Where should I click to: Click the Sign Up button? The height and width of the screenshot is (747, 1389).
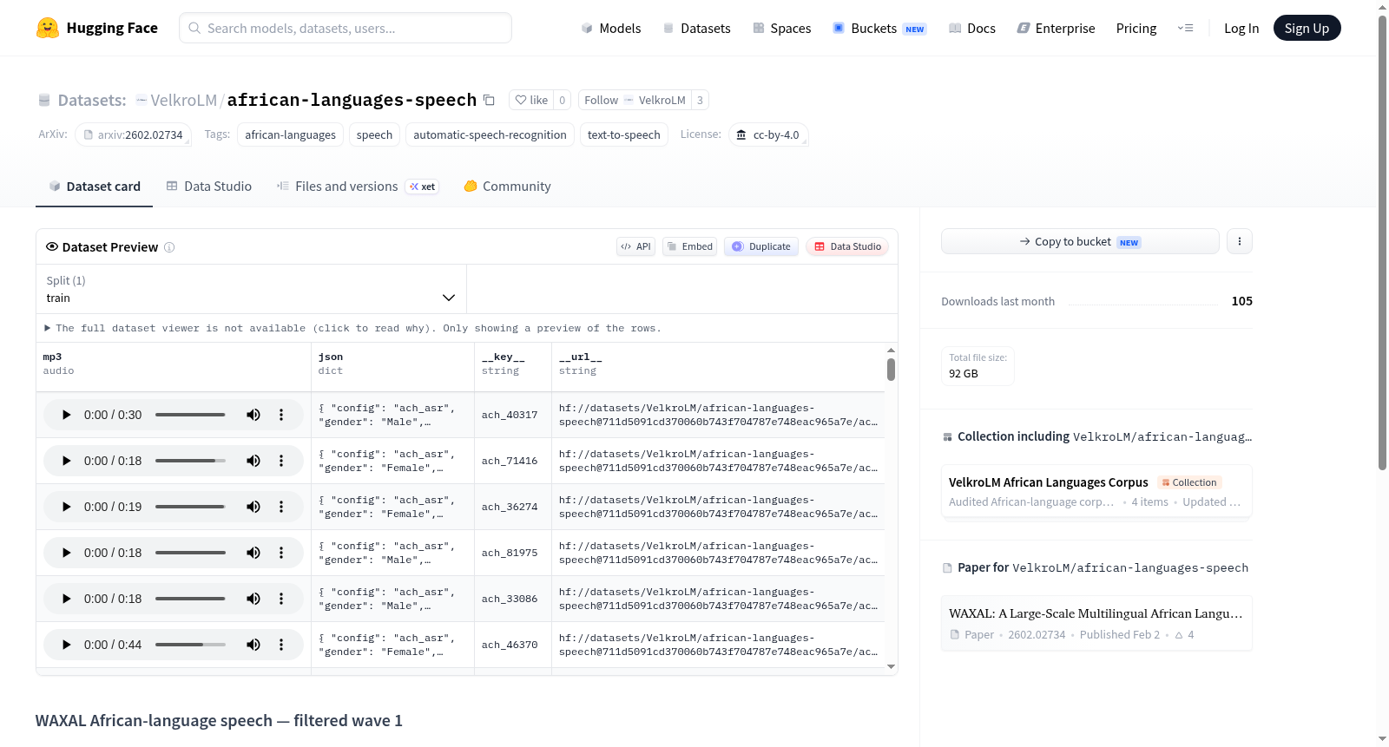click(x=1307, y=28)
